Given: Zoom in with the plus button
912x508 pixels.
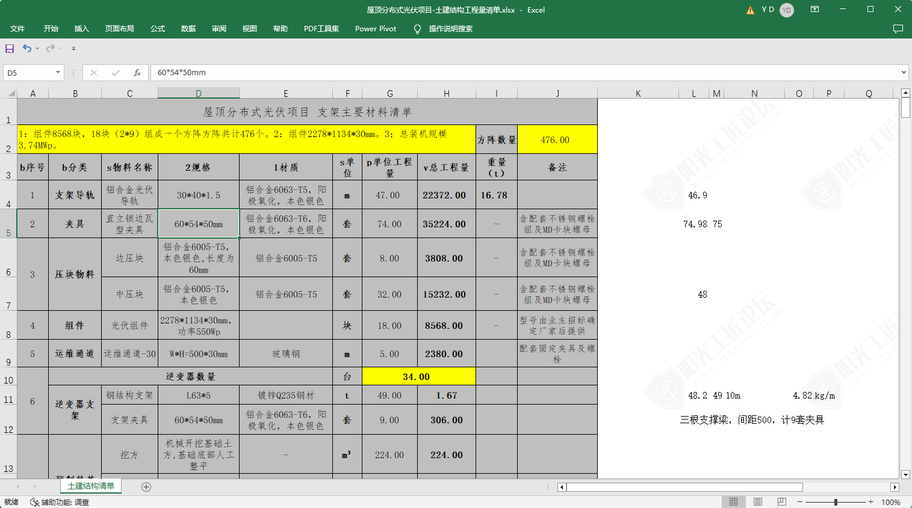Looking at the screenshot, I should tap(870, 502).
